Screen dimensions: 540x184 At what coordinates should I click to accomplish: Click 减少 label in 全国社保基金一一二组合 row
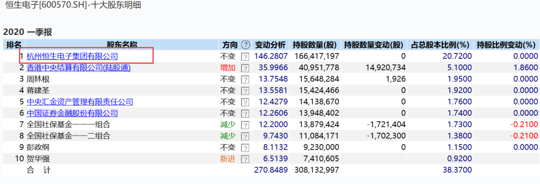pyautogui.click(x=227, y=136)
